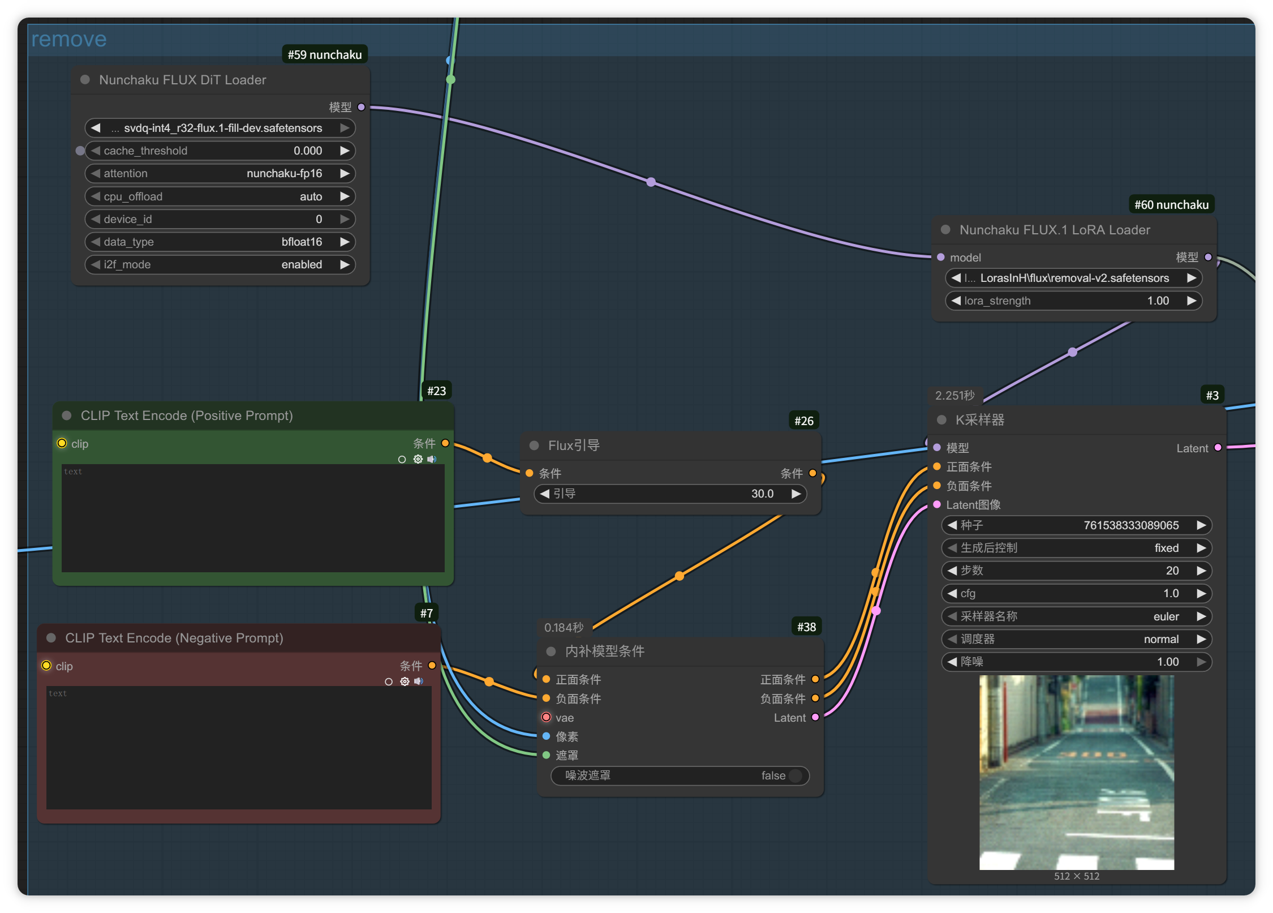Screen dimensions: 1273x913
Task: Collapse the CLIP Text Encode (Positive Prompt) node dot
Action: pos(67,415)
